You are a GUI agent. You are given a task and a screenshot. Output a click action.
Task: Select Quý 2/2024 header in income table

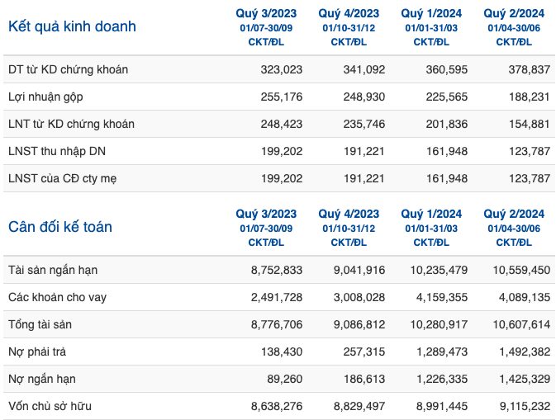point(514,13)
